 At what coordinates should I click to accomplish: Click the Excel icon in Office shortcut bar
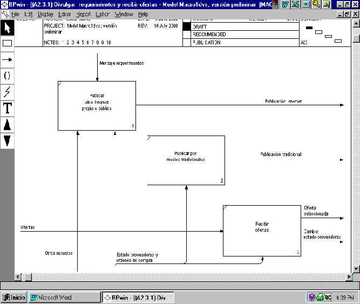click(295, 4)
